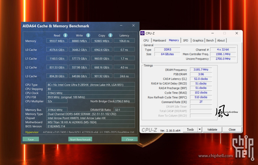The width and height of the screenshot is (258, 165).
Task: Click the BIOS Version field E1824IMS.114
Action: pos(91,126)
